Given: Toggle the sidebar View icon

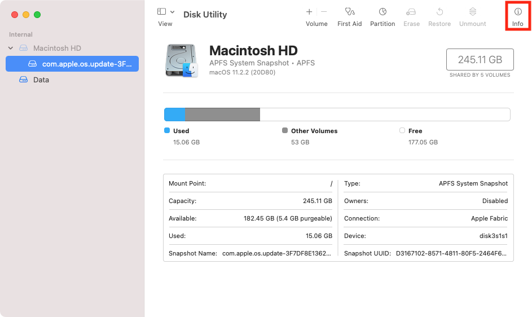Looking at the screenshot, I should [161, 11].
